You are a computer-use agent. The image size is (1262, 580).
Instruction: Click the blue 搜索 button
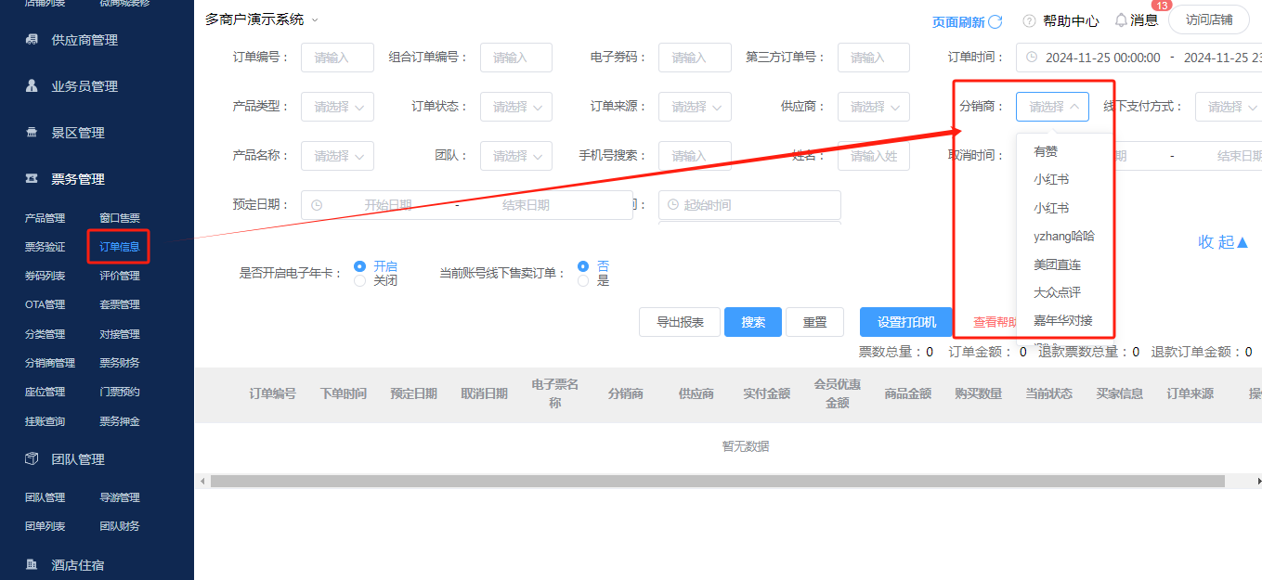point(752,322)
